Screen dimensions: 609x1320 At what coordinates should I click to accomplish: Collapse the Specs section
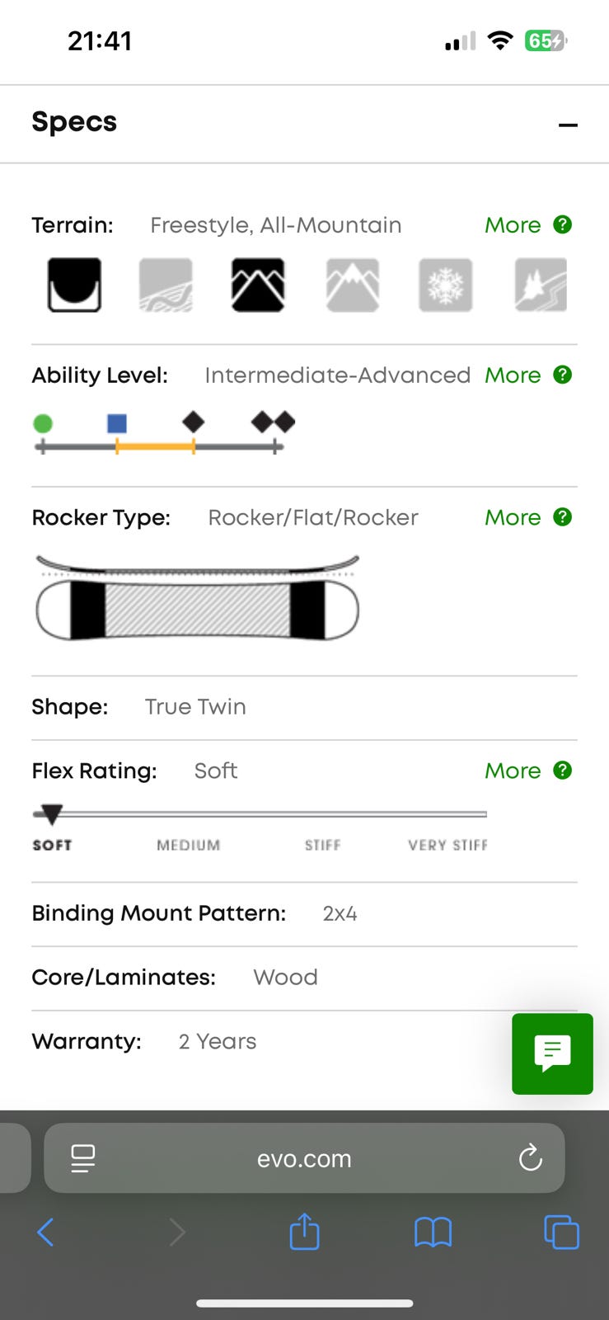coord(568,125)
